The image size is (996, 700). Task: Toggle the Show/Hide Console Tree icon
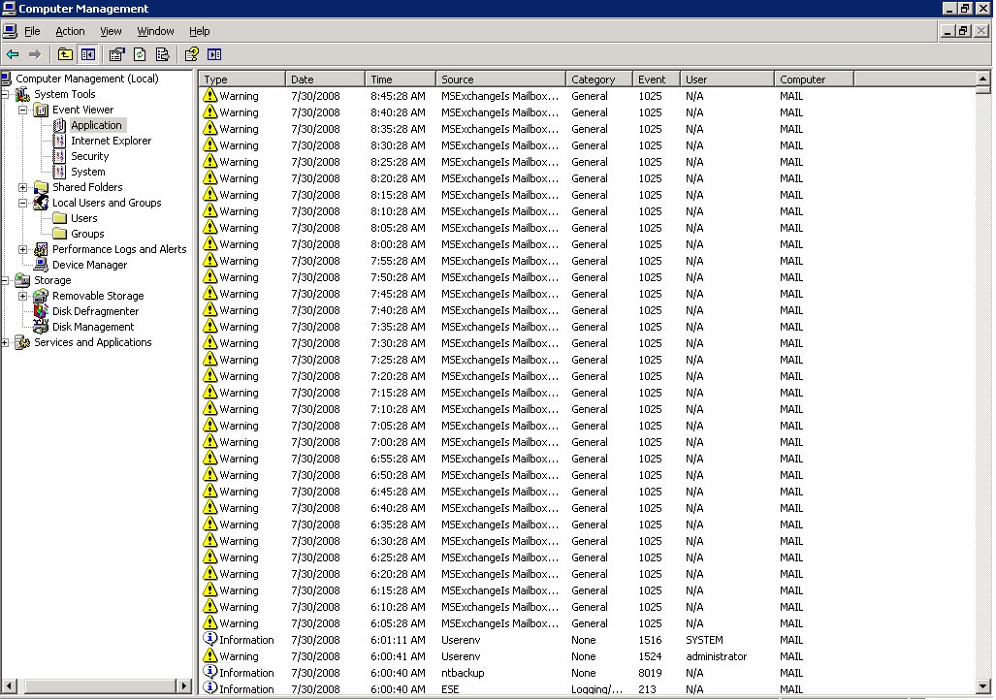click(87, 54)
